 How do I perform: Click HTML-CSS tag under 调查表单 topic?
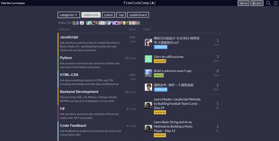pyautogui.click(x=160, y=89)
